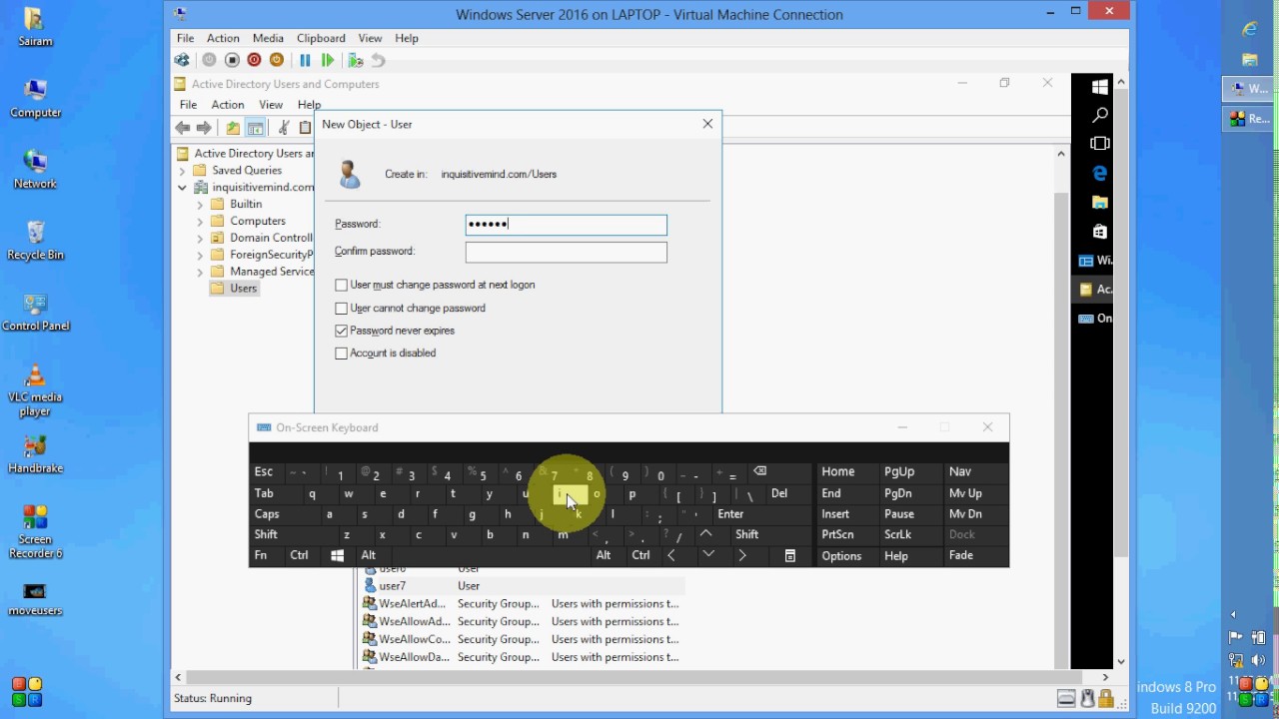
Task: Check User cannot change password
Action: tap(341, 308)
